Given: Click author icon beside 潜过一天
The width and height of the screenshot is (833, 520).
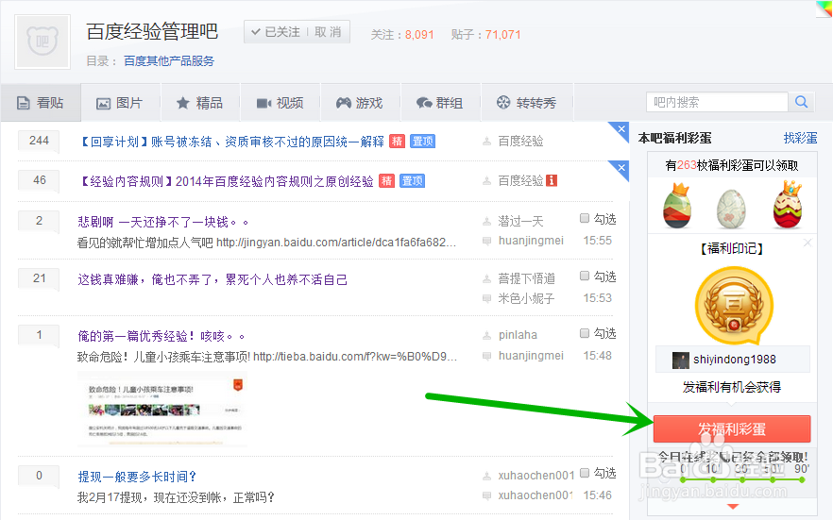Looking at the screenshot, I should [x=486, y=221].
